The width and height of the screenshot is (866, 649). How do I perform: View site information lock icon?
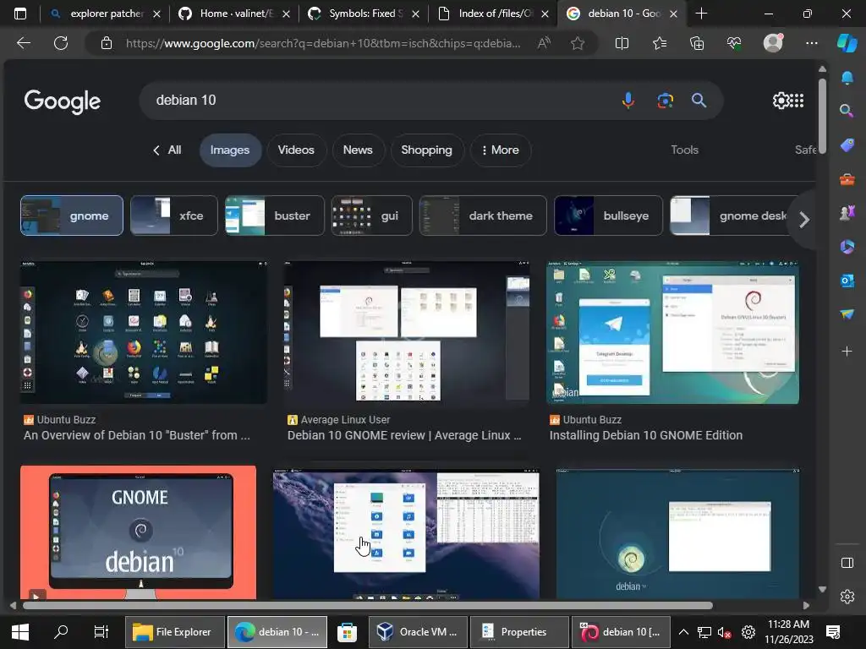[x=107, y=43]
